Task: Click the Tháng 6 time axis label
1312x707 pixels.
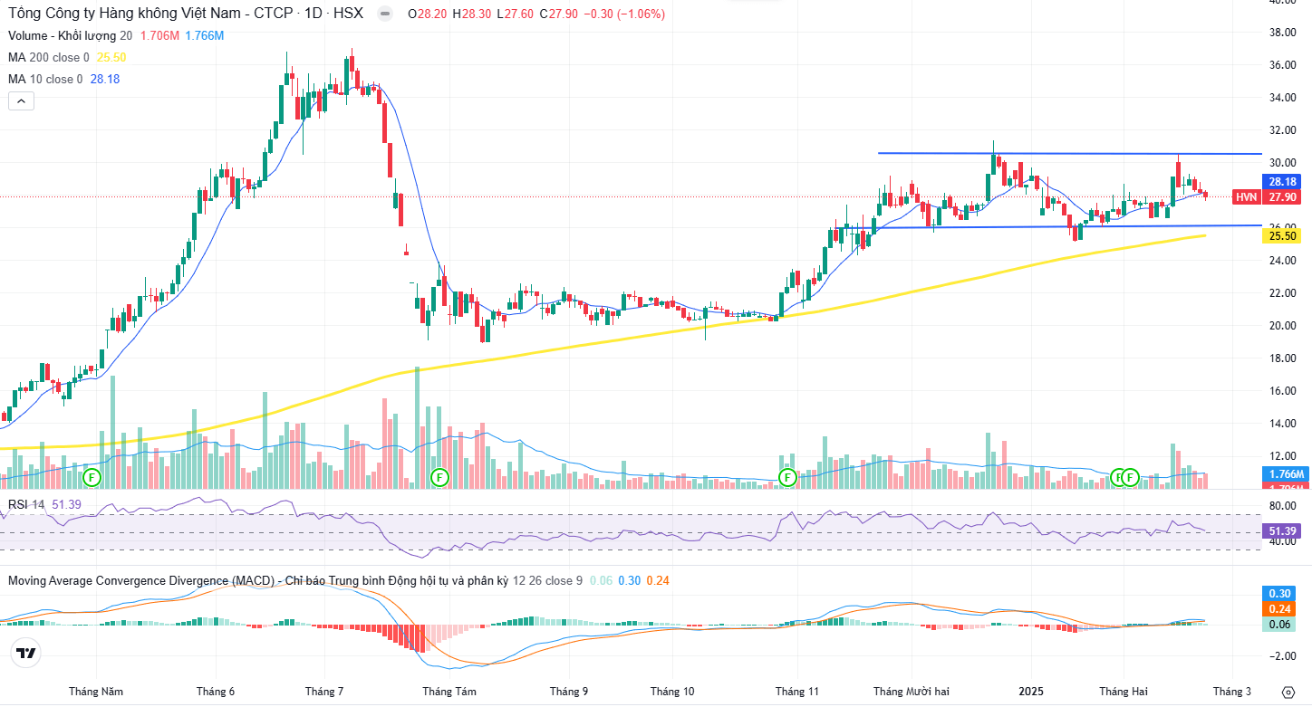Action: click(x=216, y=692)
